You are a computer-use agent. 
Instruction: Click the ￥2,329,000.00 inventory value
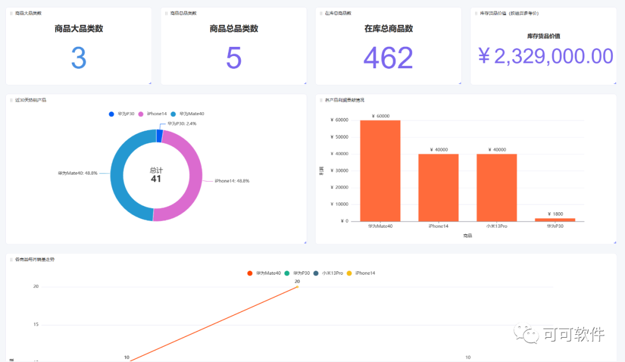[545, 56]
